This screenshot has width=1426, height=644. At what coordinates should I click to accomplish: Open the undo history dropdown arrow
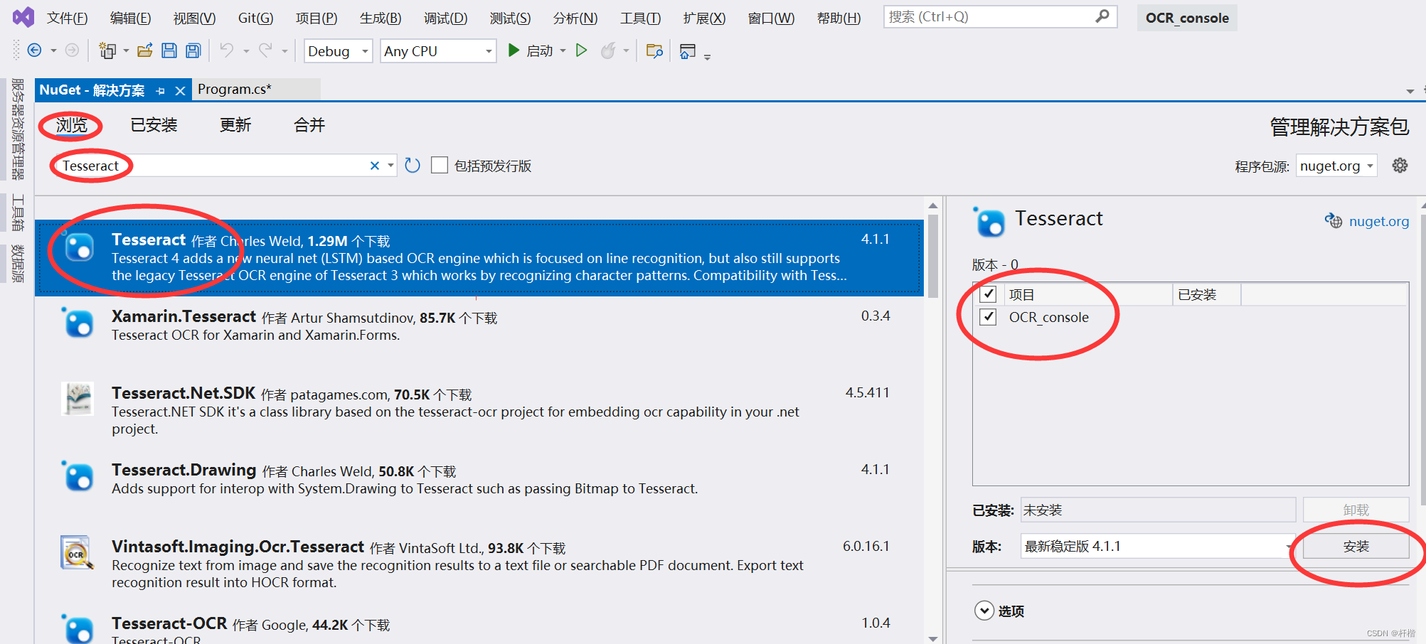tap(246, 51)
